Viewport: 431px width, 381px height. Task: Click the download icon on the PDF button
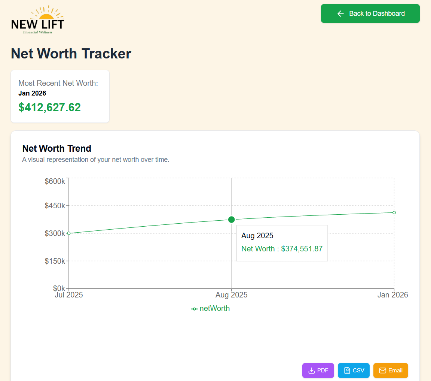(311, 370)
